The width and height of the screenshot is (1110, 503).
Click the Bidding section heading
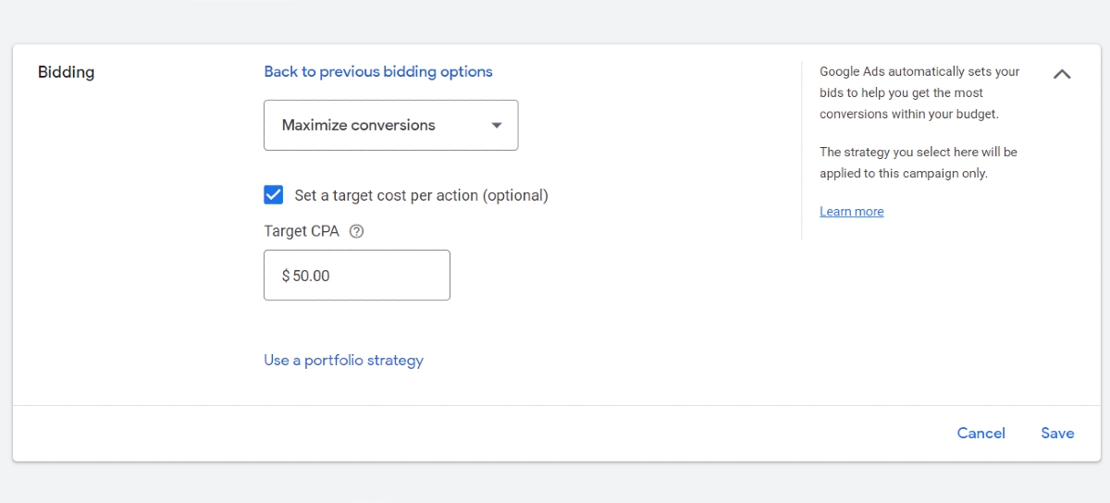click(x=66, y=71)
